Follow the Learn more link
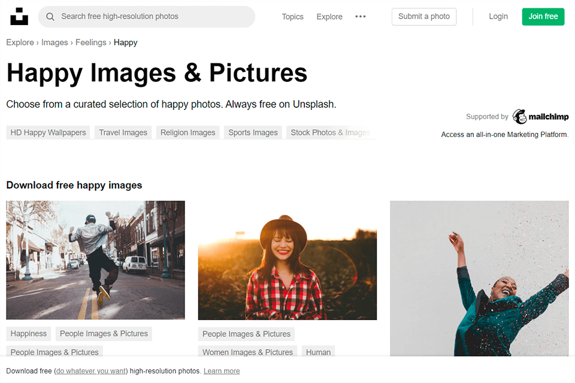 (x=222, y=370)
